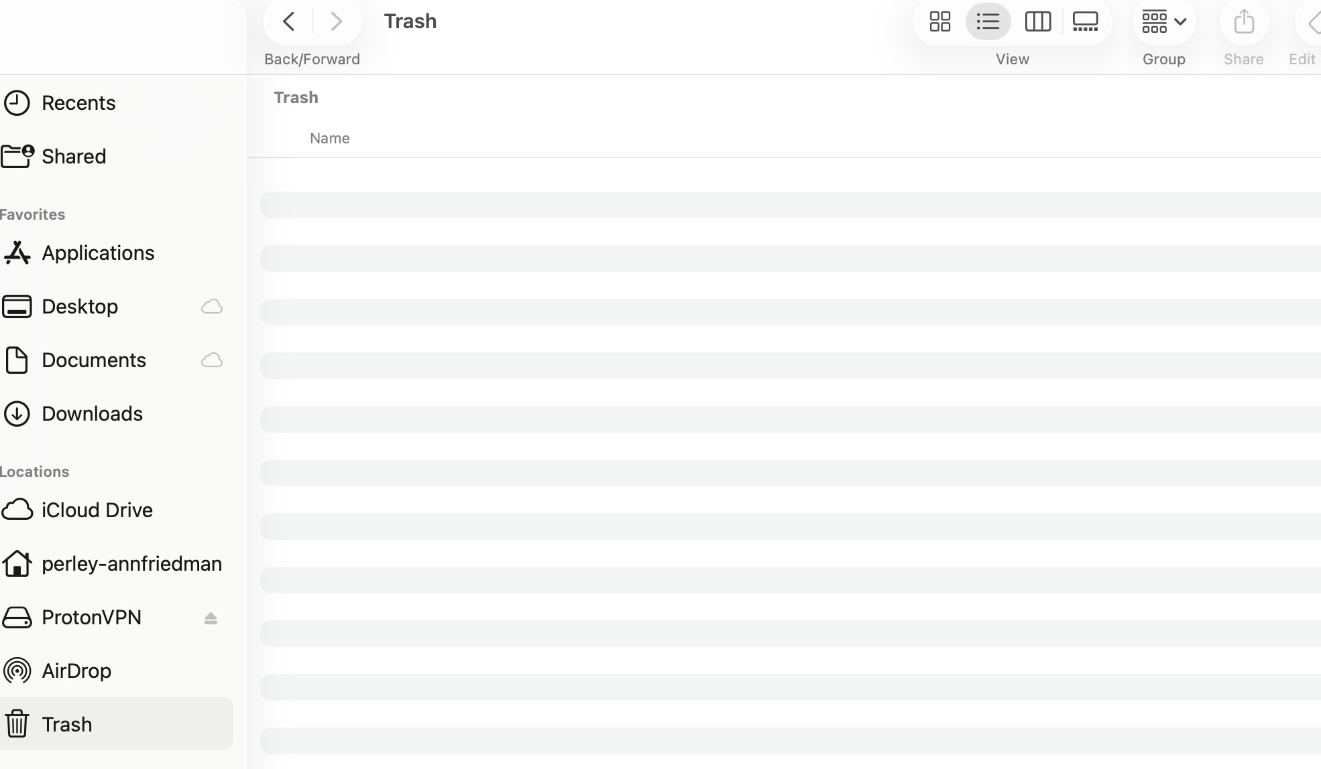The image size is (1321, 769).
Task: Open Recents in the sidebar
Action: [x=78, y=103]
